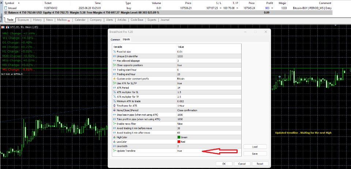Click the icon beside Fixed lot size
This screenshot has width=351, height=169.
[114, 51]
